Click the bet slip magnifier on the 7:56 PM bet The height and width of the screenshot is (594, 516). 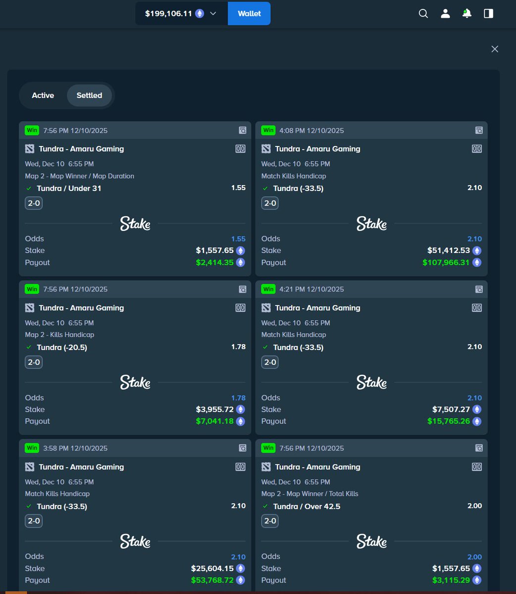(x=242, y=130)
